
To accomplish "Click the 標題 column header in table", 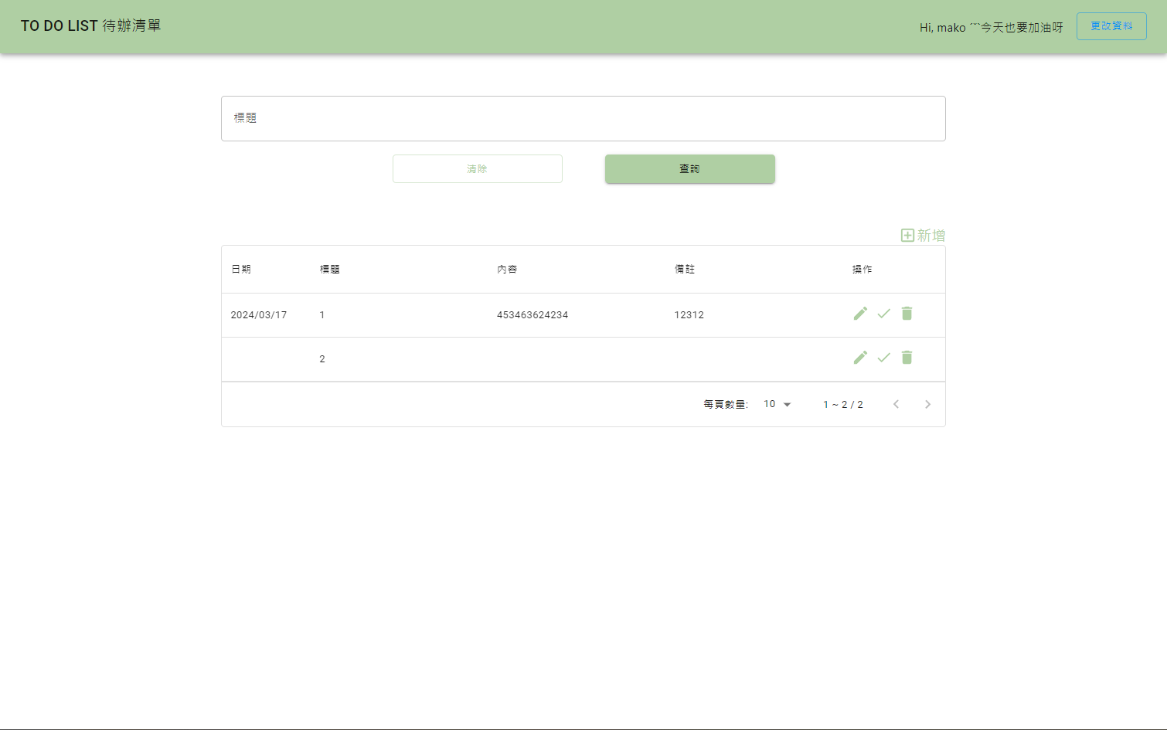I will pyautogui.click(x=330, y=270).
